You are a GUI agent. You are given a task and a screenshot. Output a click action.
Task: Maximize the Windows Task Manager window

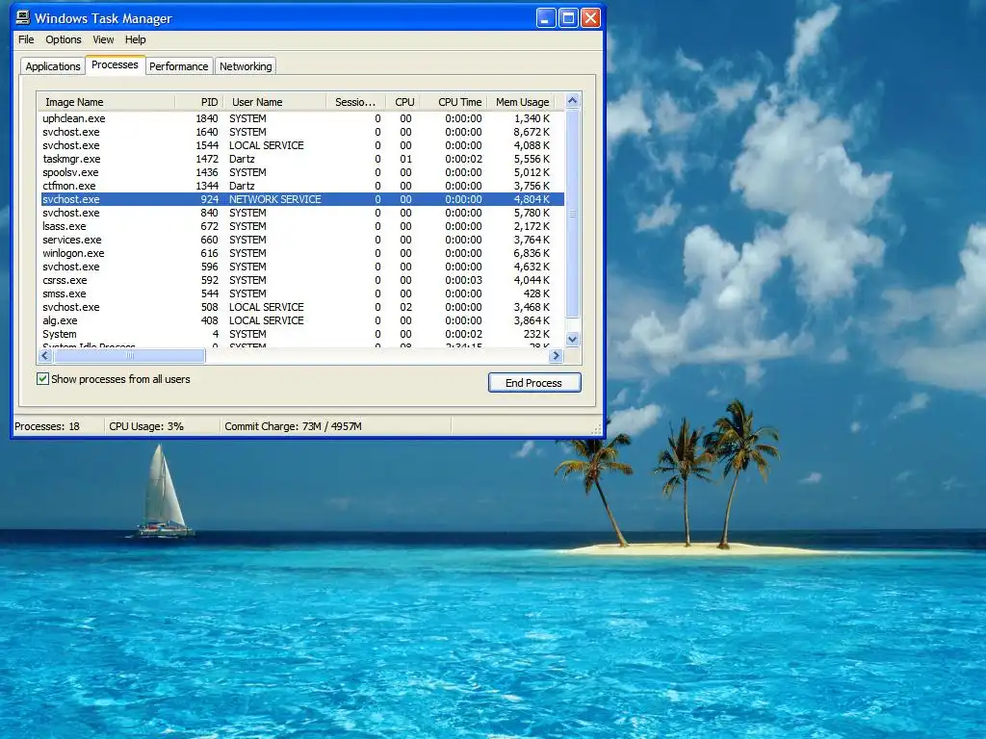click(x=568, y=18)
